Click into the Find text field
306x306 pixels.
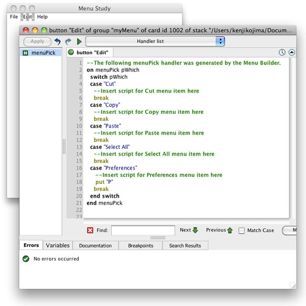(143, 230)
